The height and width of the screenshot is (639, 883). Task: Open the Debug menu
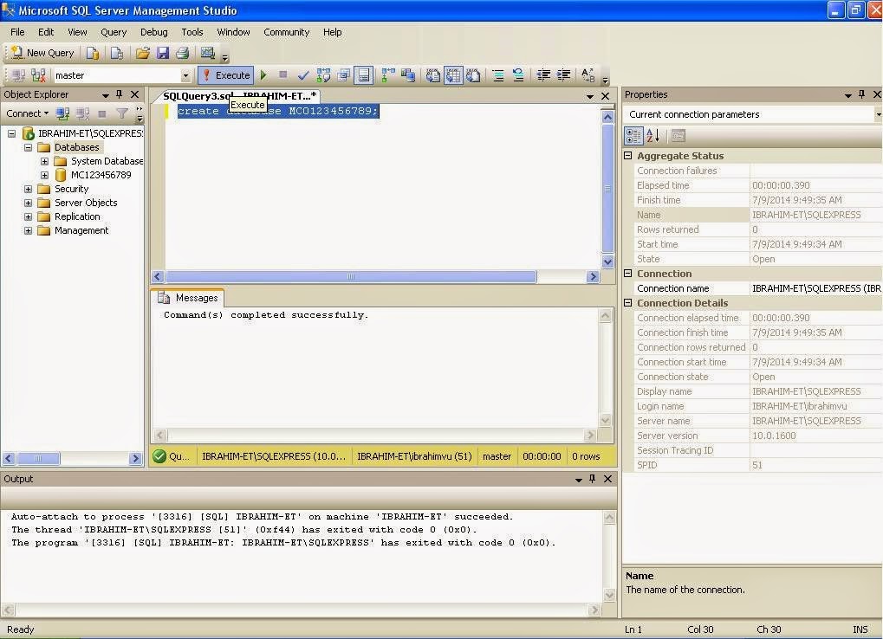coord(153,32)
